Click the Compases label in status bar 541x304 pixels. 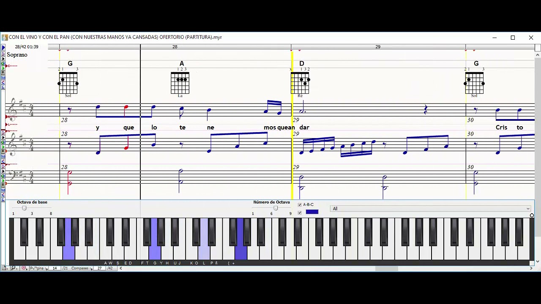[x=80, y=268]
